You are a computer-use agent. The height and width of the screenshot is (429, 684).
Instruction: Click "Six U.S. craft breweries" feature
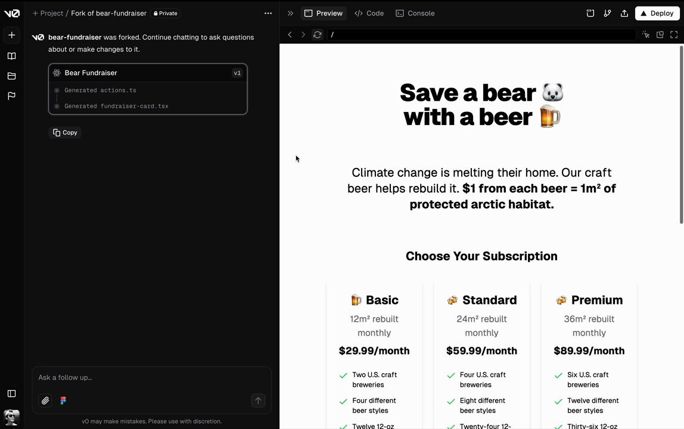587,380
